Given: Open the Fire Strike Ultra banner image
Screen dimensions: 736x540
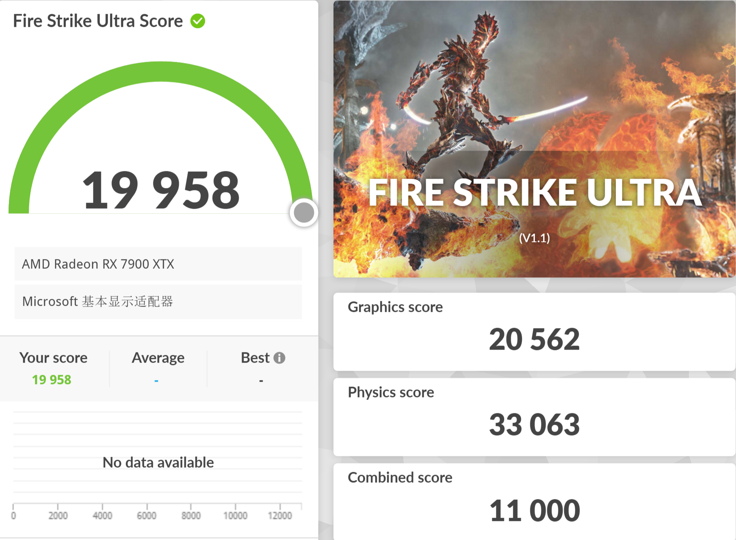Looking at the screenshot, I should click(535, 139).
